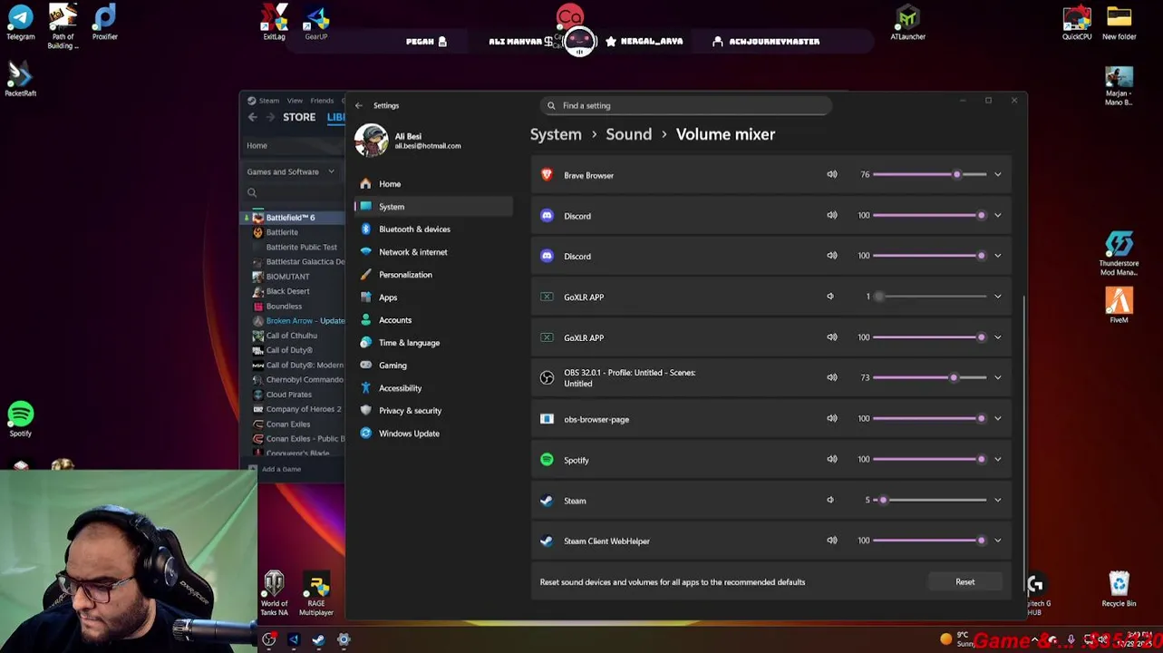1163x653 pixels.
Task: Navigate to System breadcrumb
Action: point(556,134)
